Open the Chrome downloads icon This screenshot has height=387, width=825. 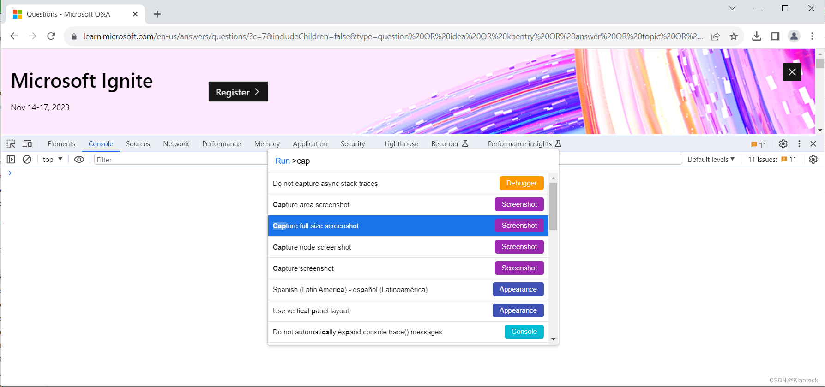(x=757, y=36)
